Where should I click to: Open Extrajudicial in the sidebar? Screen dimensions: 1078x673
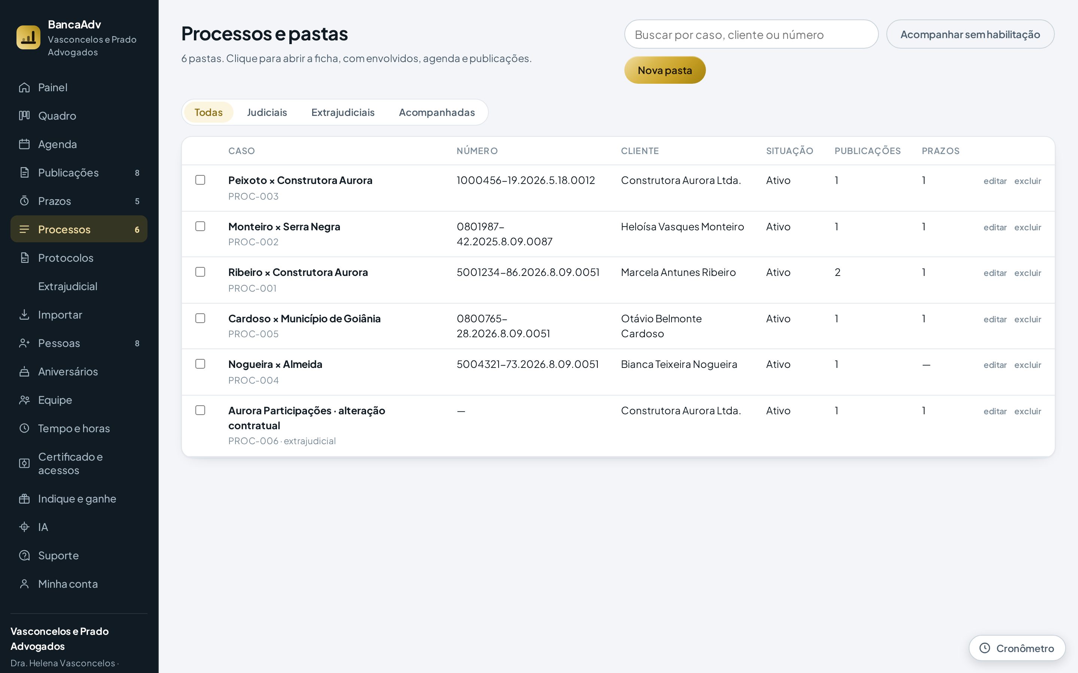pyautogui.click(x=79, y=286)
